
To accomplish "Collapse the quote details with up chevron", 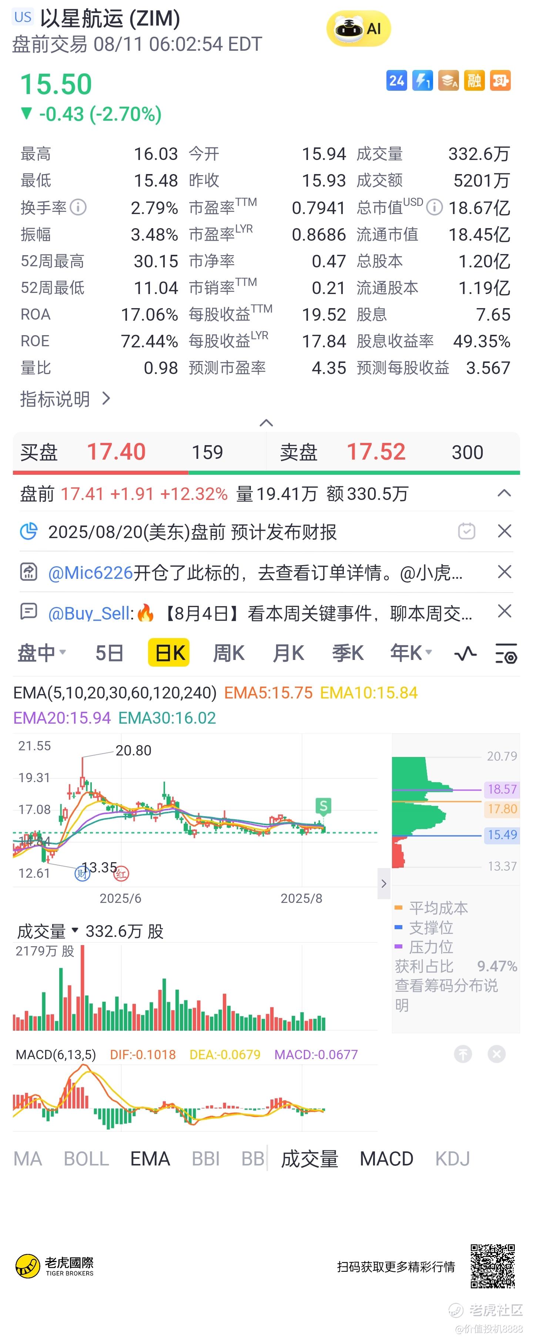I will pyautogui.click(x=266, y=423).
